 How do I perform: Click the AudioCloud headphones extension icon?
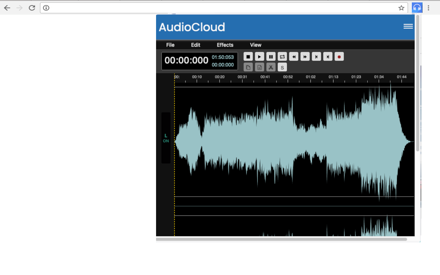[417, 7]
